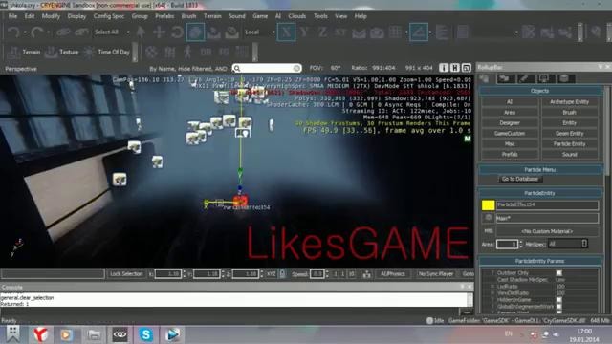The width and height of the screenshot is (612, 344).
Task: Click the Link objects chain icon
Action: [63, 32]
